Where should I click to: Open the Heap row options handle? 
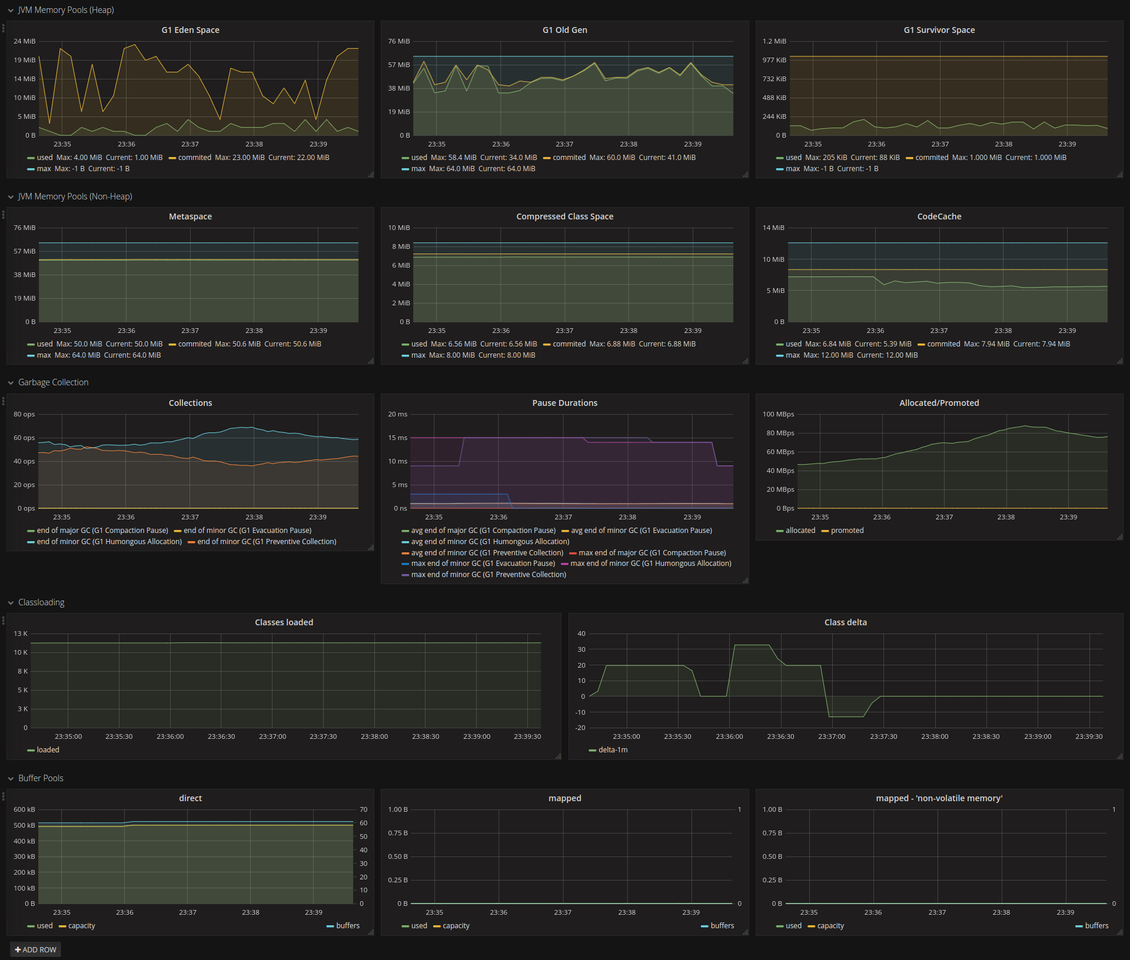[x=4, y=28]
